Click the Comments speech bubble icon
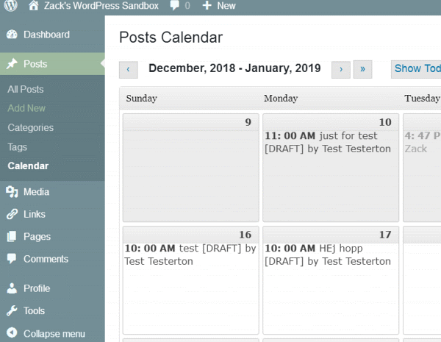This screenshot has width=441, height=342. coord(12,259)
